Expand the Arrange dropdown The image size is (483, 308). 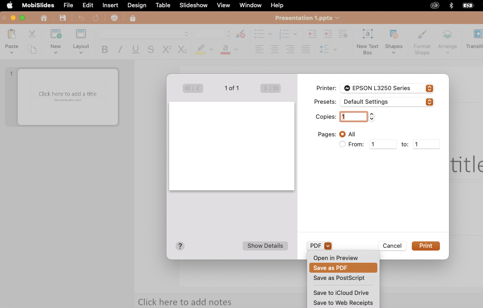[x=448, y=53]
